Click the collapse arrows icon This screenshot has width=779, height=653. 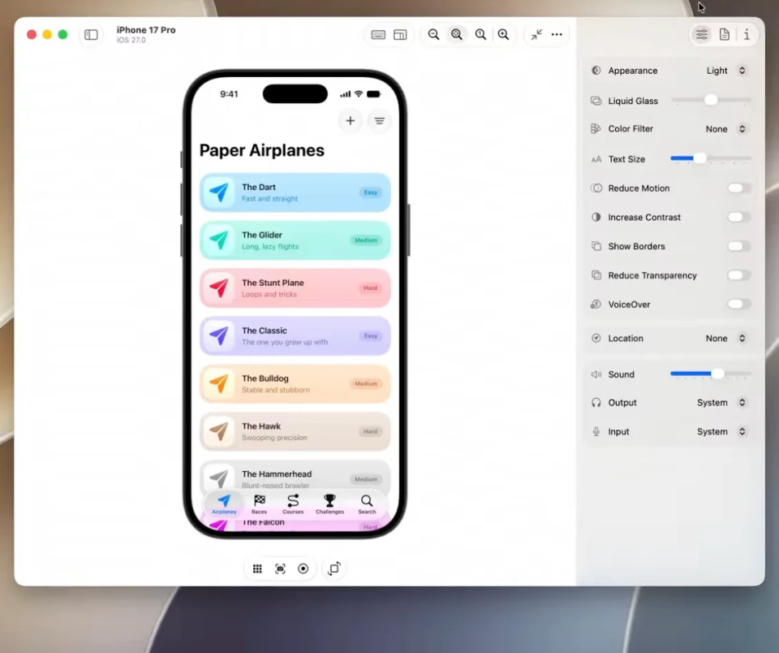tap(536, 34)
